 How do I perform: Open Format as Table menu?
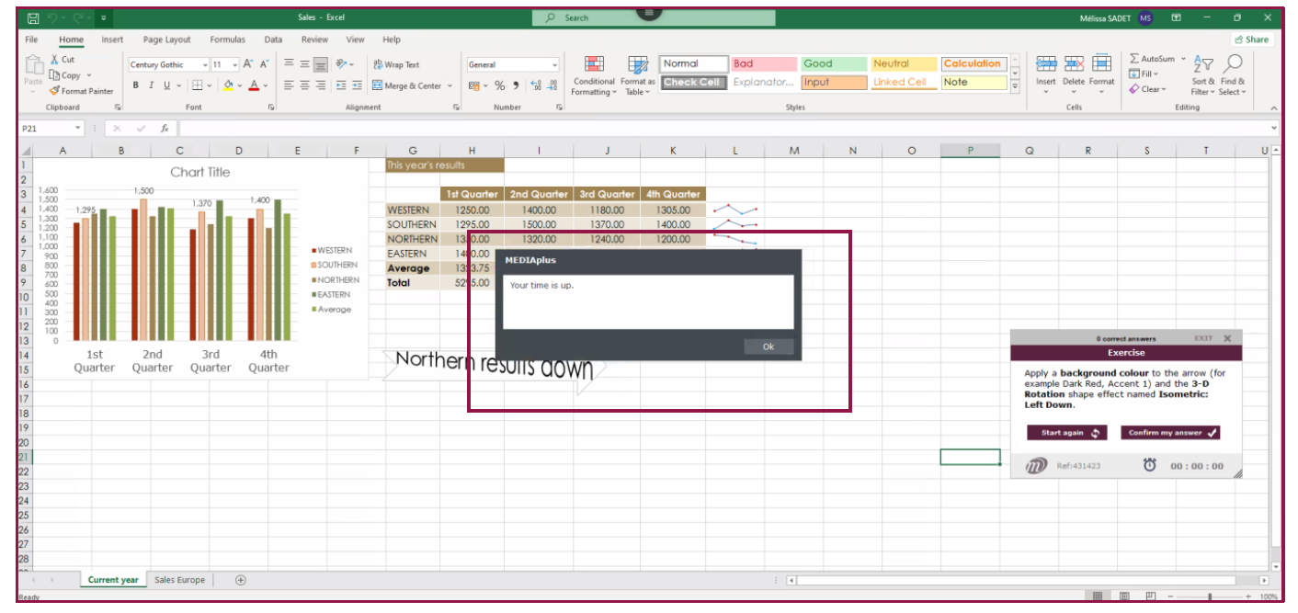point(638,76)
